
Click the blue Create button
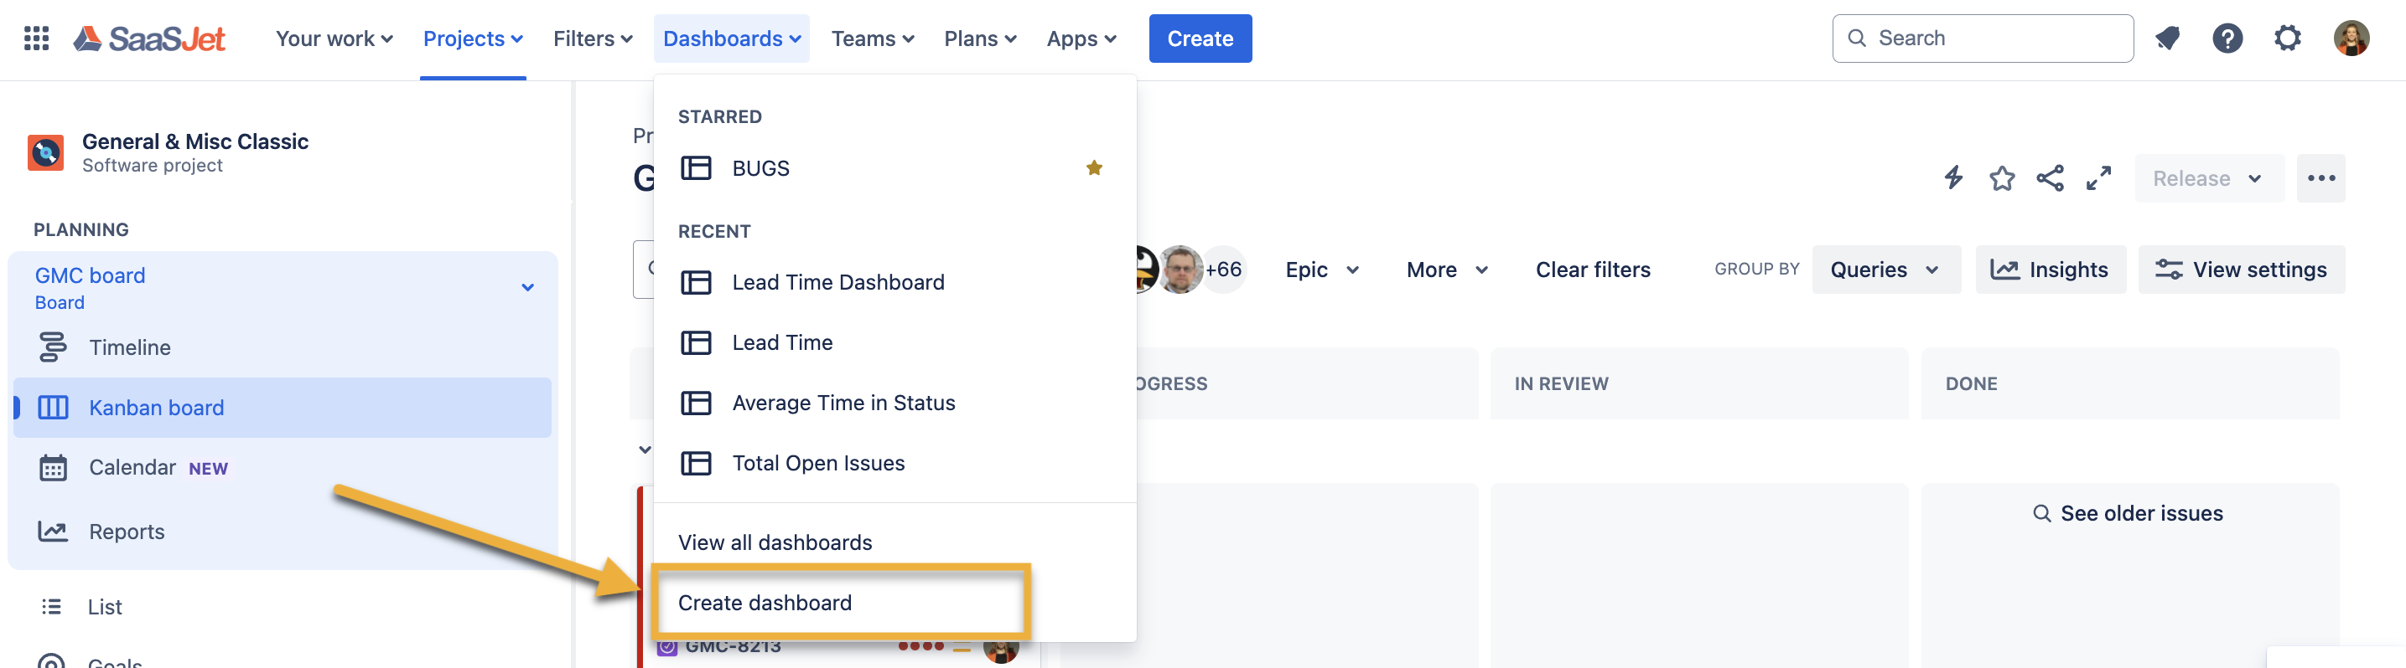pos(1200,39)
